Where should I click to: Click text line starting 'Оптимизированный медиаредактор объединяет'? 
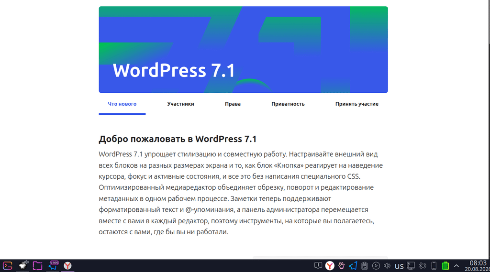pos(236,187)
